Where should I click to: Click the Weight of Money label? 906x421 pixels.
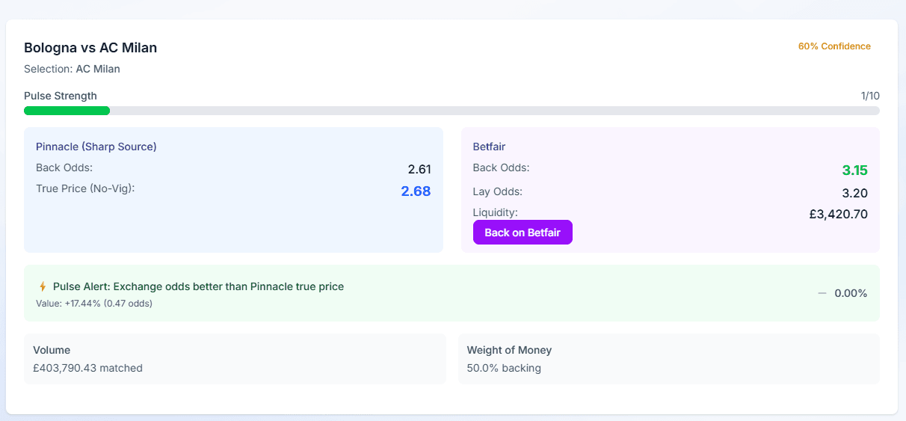point(509,350)
